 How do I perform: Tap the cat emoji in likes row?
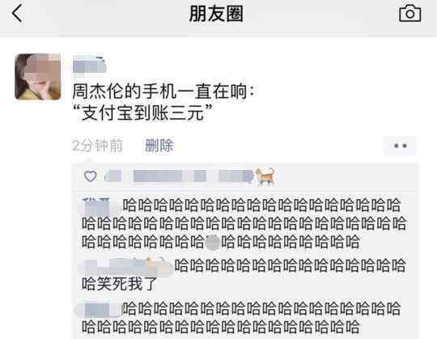[x=265, y=176]
